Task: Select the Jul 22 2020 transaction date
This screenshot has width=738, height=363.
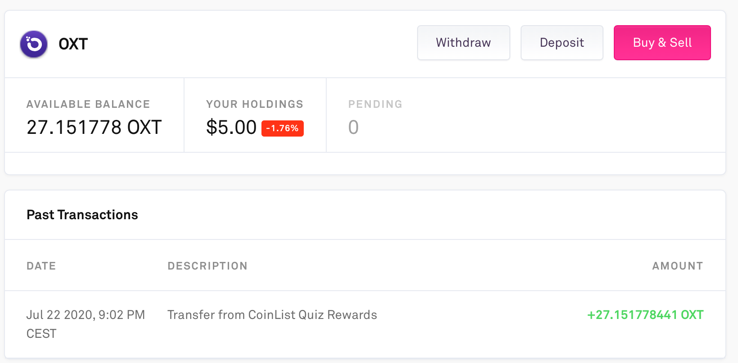Action: tap(85, 315)
